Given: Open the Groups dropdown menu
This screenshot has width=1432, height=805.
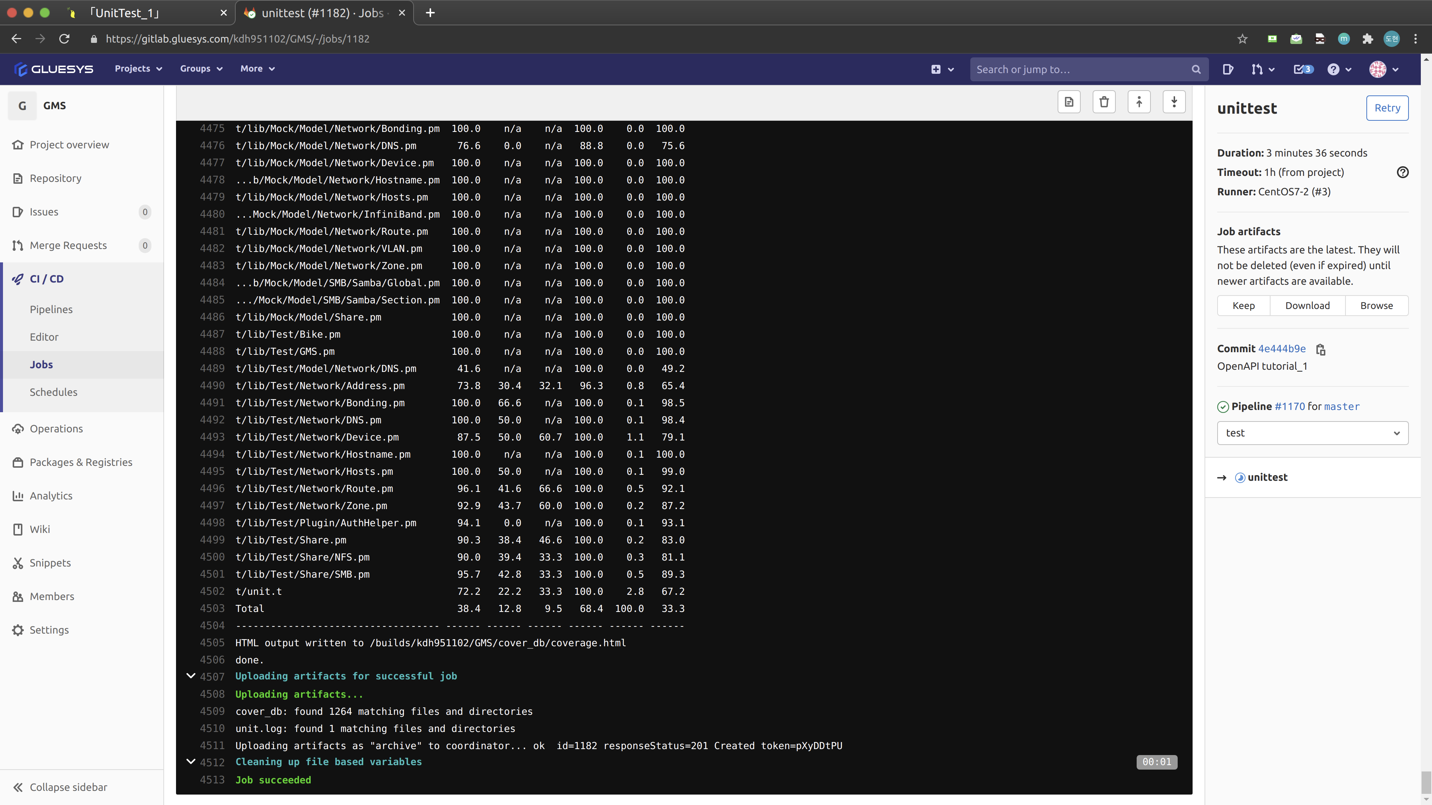Looking at the screenshot, I should 201,69.
